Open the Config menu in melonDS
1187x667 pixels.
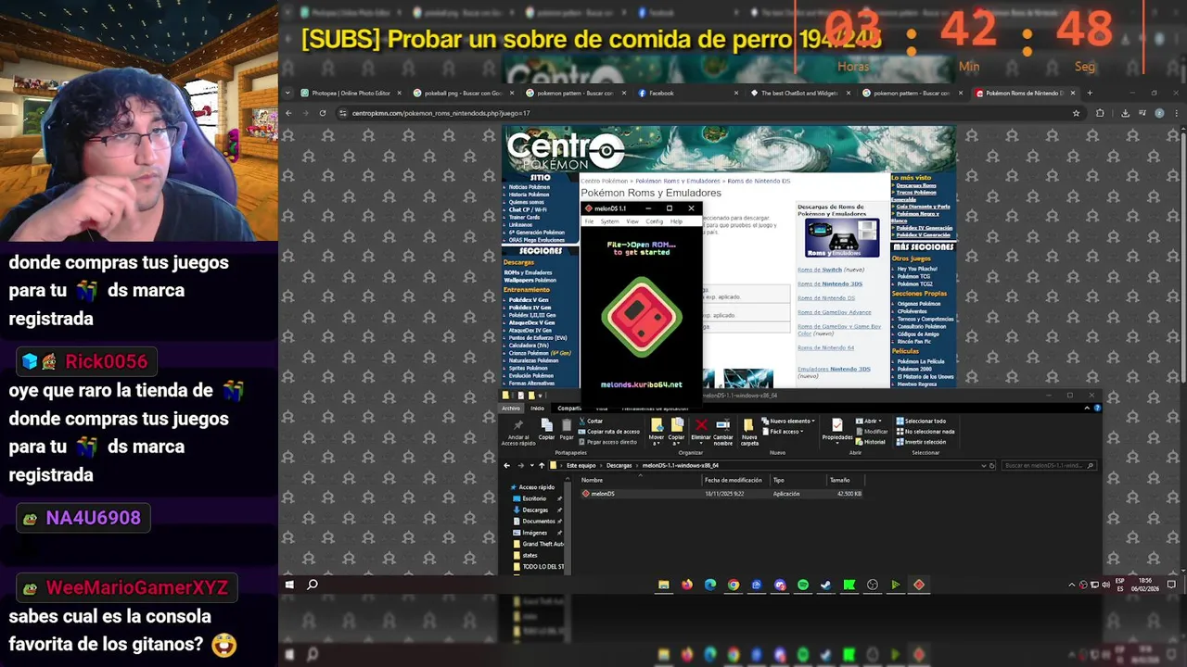click(655, 221)
